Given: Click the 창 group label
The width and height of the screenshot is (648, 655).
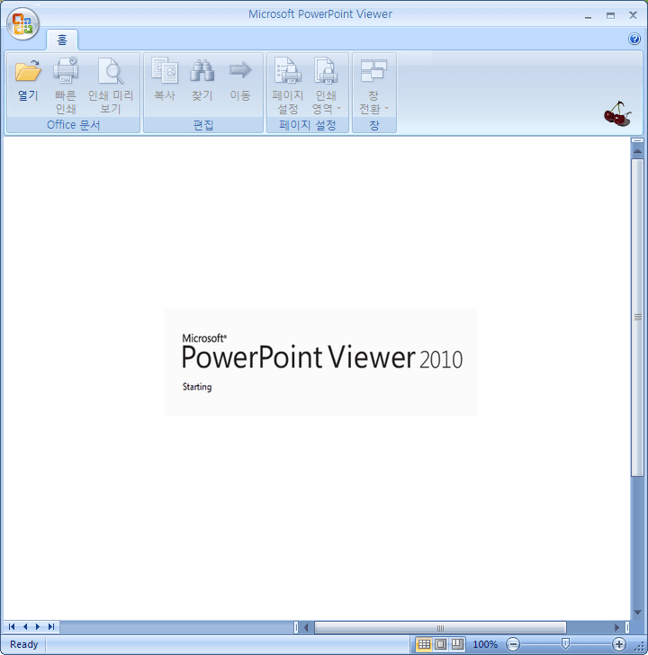Looking at the screenshot, I should pyautogui.click(x=373, y=125).
